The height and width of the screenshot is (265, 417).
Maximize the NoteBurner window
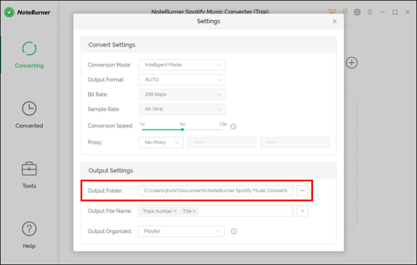coord(395,12)
